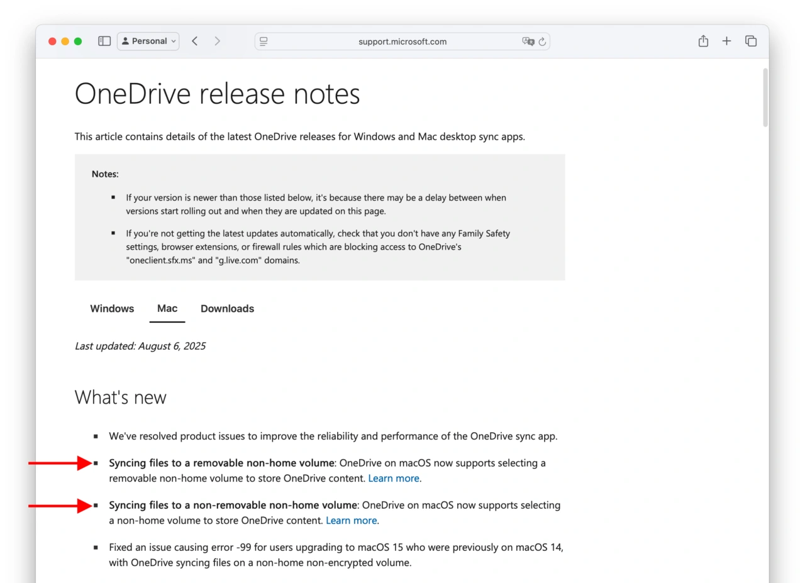Open the Personal profile dropdown

pyautogui.click(x=148, y=41)
